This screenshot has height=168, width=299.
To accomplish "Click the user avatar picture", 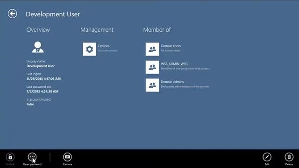I will pyautogui.click(x=38, y=47).
